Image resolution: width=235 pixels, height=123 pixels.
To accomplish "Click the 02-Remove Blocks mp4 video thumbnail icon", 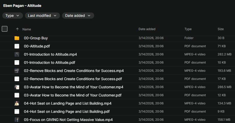I will [x=17, y=71].
